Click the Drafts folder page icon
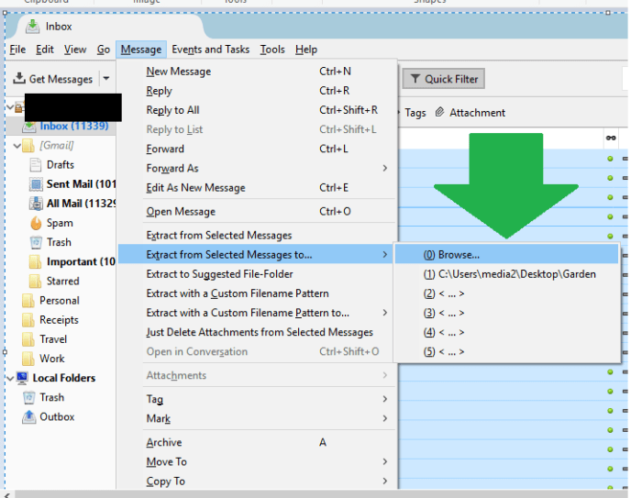Screen dimensions: 642x498 point(36,165)
